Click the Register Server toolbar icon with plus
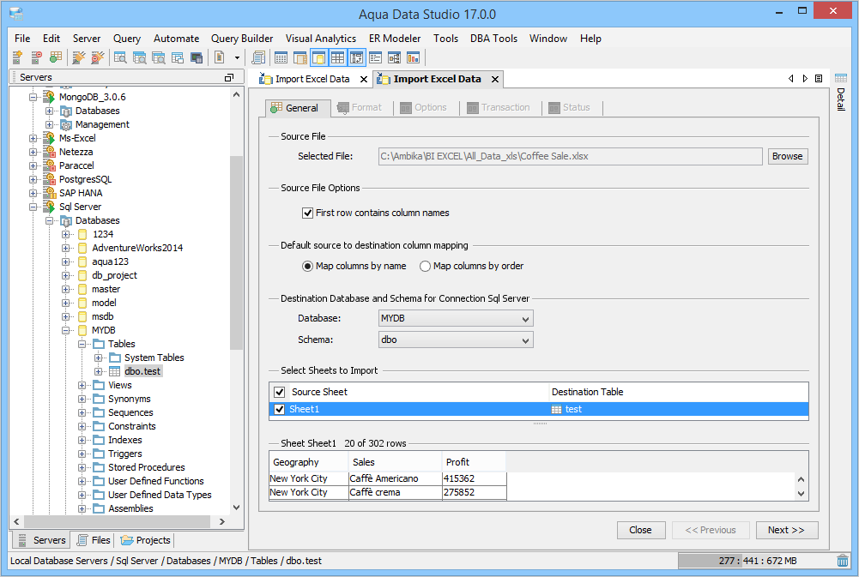This screenshot has height=577, width=859. [x=17, y=57]
